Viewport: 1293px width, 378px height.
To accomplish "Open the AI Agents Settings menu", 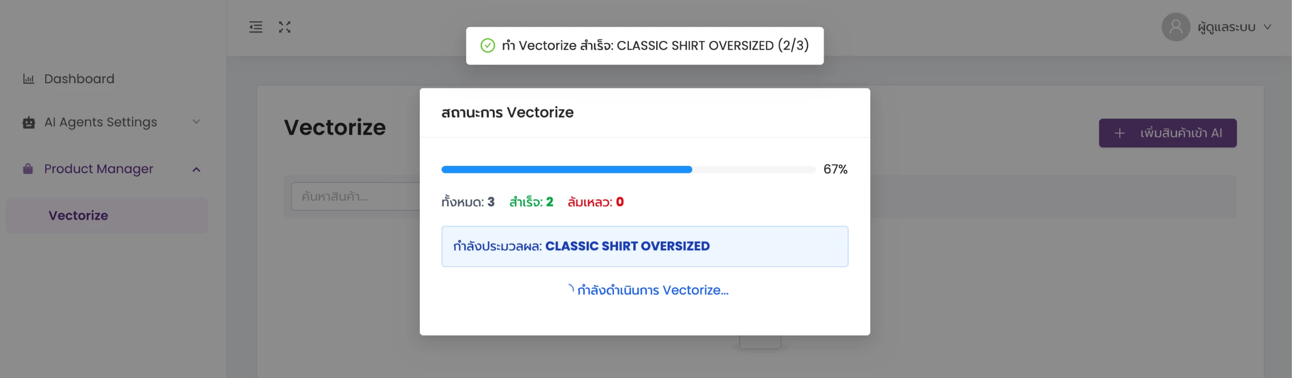I will 101,122.
